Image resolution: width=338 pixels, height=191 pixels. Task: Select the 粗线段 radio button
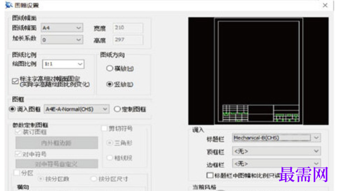[110, 158]
